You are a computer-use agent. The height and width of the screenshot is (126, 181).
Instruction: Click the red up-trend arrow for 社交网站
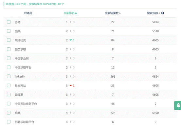pos(71,86)
